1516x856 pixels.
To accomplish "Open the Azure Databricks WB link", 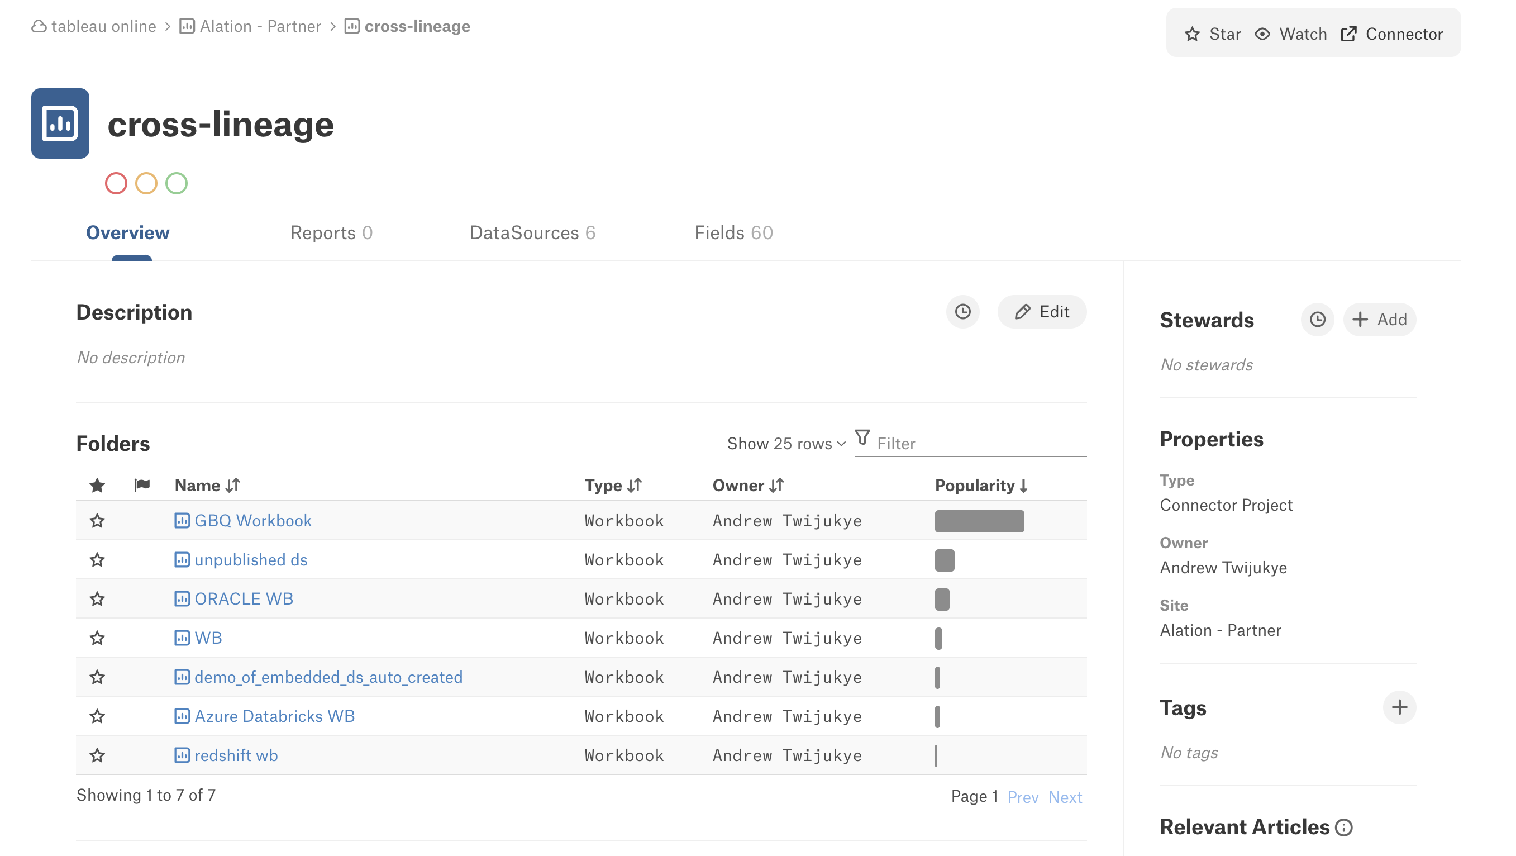I will (x=274, y=716).
